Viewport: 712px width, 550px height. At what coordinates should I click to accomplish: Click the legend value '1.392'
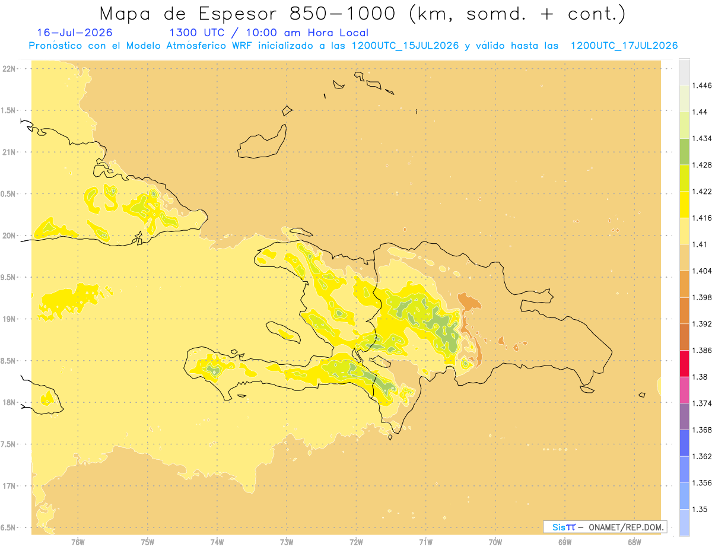click(701, 324)
